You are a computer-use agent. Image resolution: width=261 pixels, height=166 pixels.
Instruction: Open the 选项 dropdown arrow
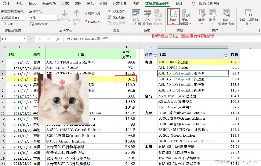(17, 24)
